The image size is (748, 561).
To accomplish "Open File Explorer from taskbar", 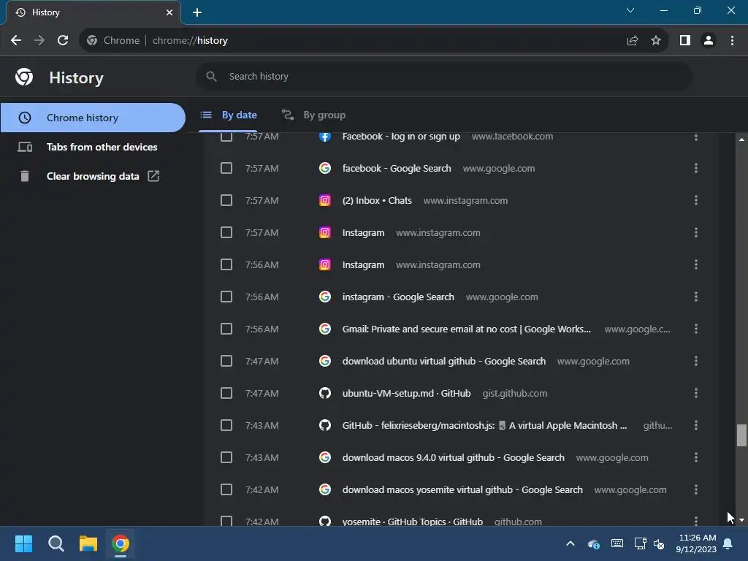I will pos(88,543).
